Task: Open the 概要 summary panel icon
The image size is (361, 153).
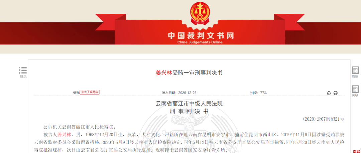Action: (355, 72)
